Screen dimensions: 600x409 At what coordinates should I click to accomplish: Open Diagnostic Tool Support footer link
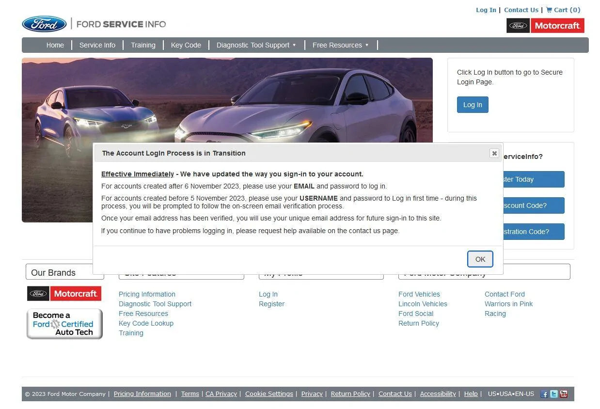[x=155, y=304]
